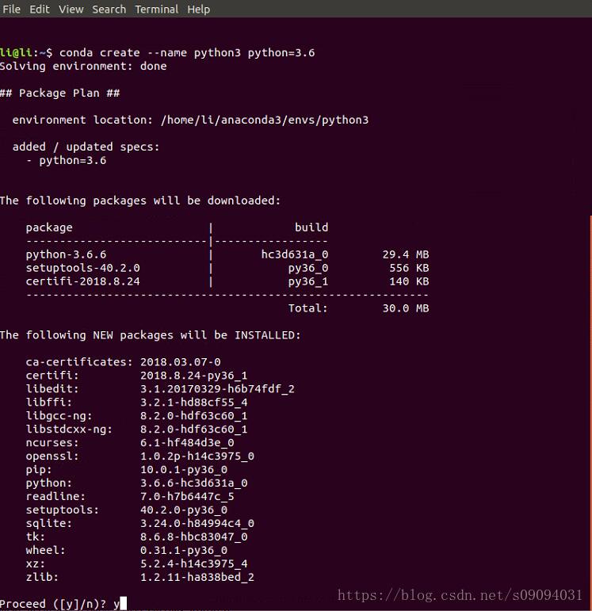Click the 'package' column header
The image size is (592, 611).
(49, 227)
